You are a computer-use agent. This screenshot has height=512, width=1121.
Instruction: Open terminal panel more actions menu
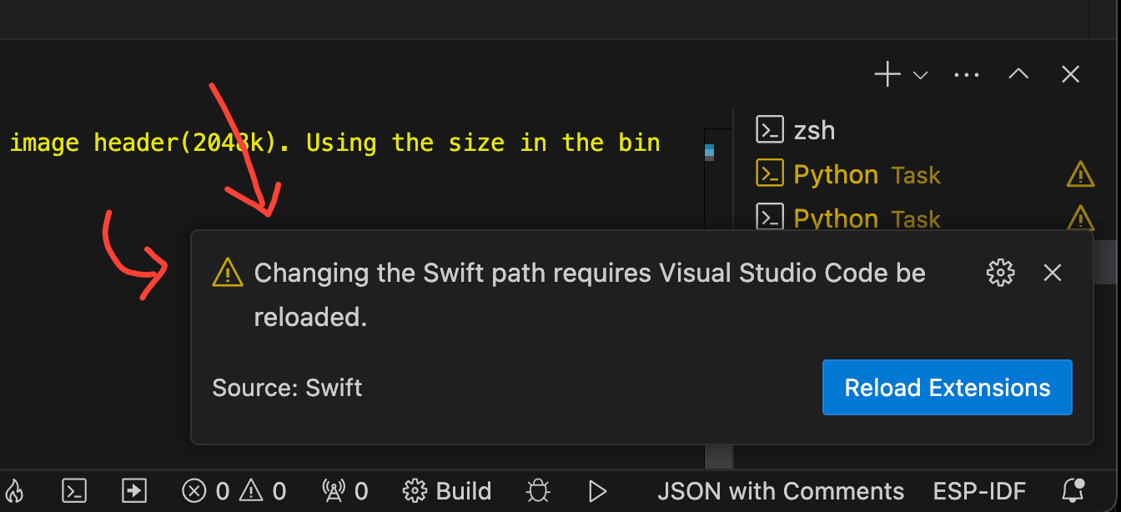pyautogui.click(x=966, y=75)
